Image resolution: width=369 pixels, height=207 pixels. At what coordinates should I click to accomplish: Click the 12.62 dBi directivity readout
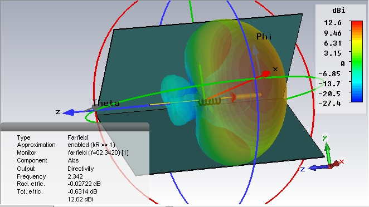(80, 199)
